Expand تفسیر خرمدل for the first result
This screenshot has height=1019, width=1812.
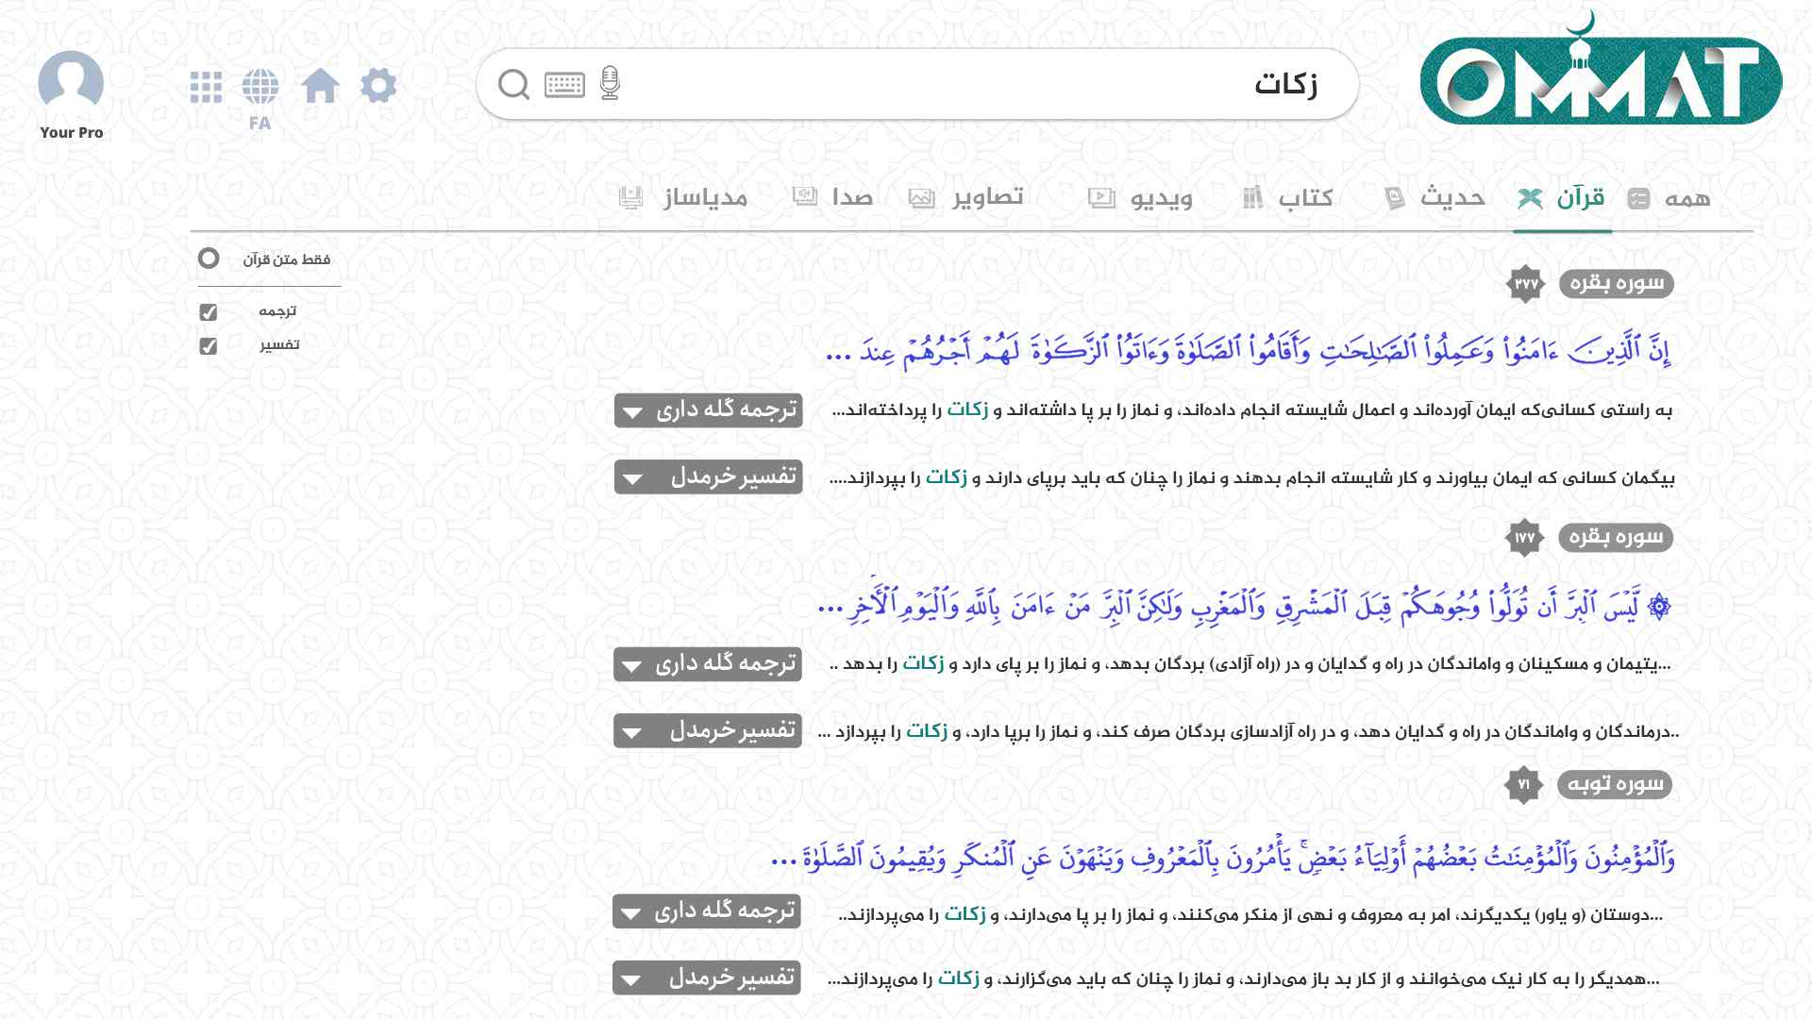click(708, 478)
